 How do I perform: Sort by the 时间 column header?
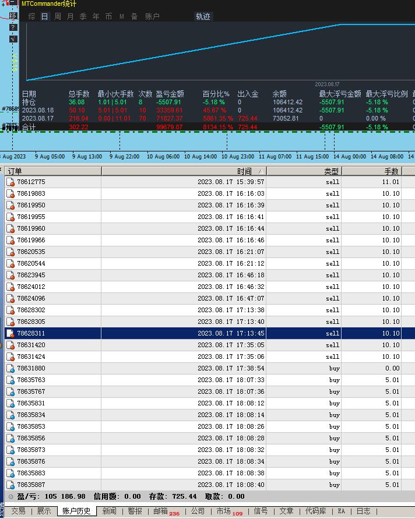184,171
